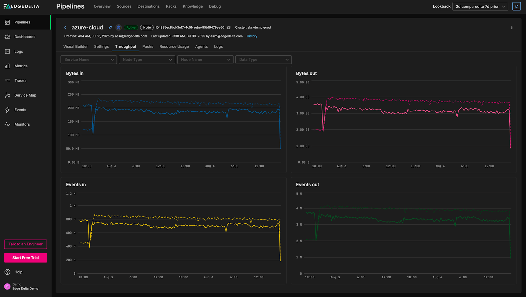Open Service Map from the sidebar
This screenshot has height=297, width=526.
25,95
